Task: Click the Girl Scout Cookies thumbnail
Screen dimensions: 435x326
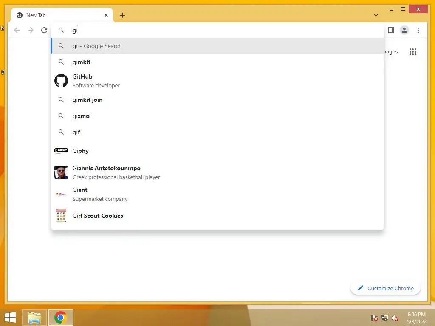Action: 61,216
